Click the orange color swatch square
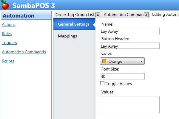This screenshot has width=179, height=119. click(x=104, y=61)
